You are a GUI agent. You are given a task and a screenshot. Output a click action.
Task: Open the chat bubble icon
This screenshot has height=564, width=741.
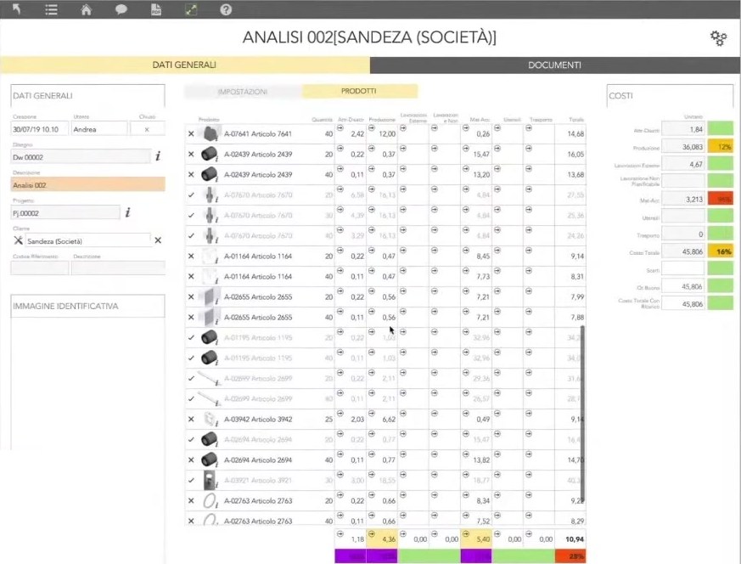point(121,9)
